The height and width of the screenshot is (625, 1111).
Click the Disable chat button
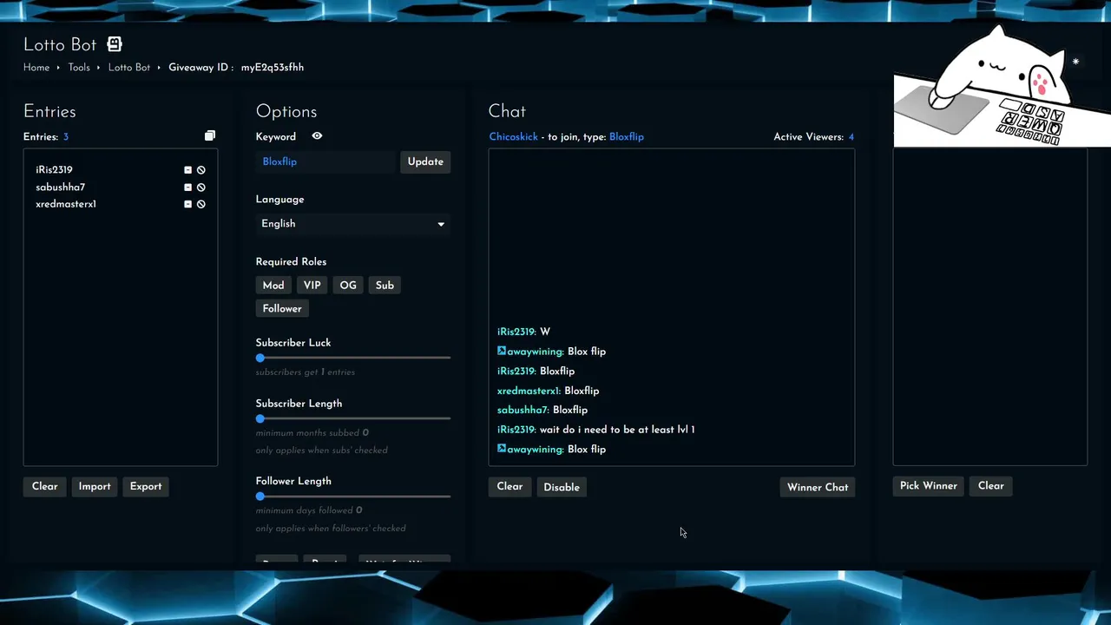coord(562,488)
